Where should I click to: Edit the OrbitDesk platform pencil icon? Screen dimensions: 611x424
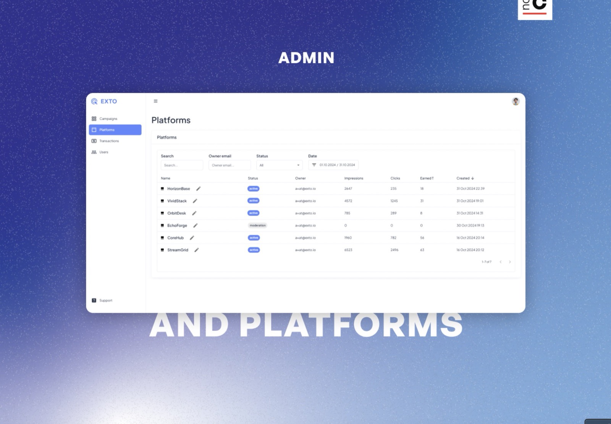[194, 213]
